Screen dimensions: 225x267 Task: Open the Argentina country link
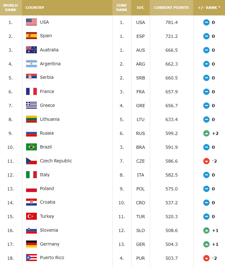50,64
